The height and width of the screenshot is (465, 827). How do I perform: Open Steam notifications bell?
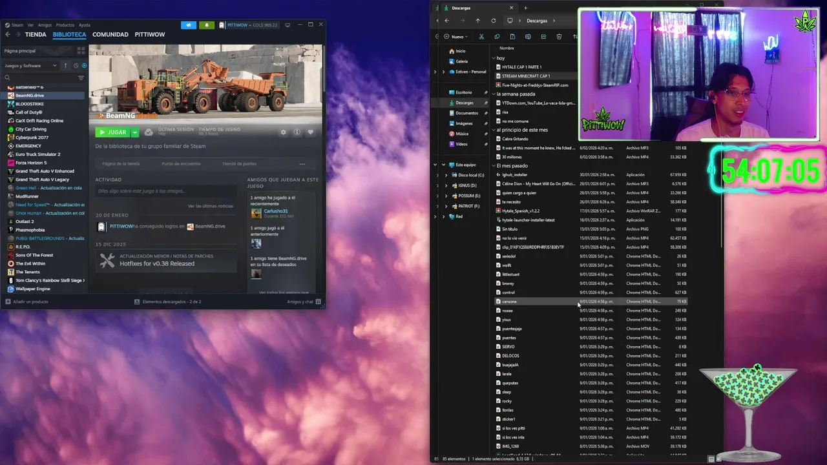pos(207,25)
